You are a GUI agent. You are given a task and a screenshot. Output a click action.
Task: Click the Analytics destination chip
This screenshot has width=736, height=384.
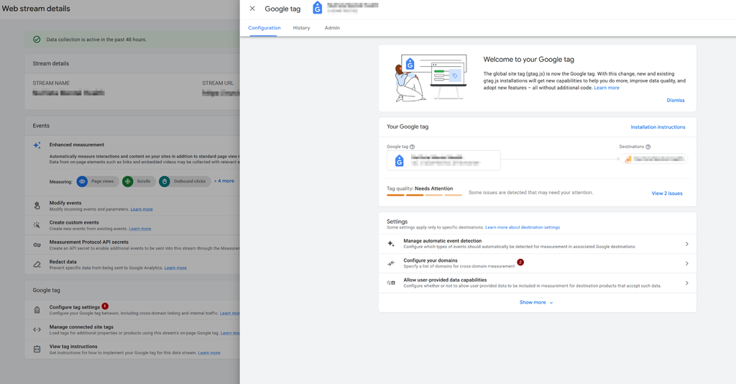654,159
